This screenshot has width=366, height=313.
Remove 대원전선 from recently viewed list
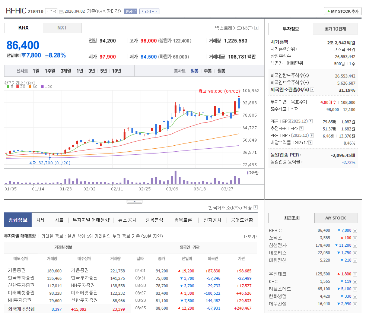[355, 261]
